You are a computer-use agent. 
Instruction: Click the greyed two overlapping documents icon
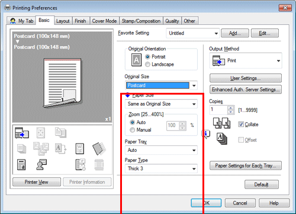point(60,132)
